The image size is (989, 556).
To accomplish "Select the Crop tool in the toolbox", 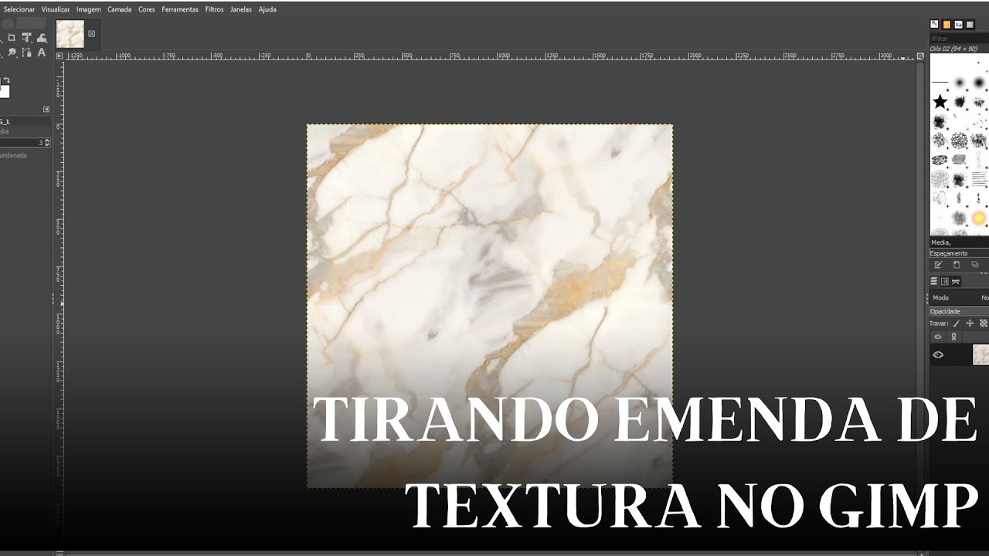I will point(12,38).
